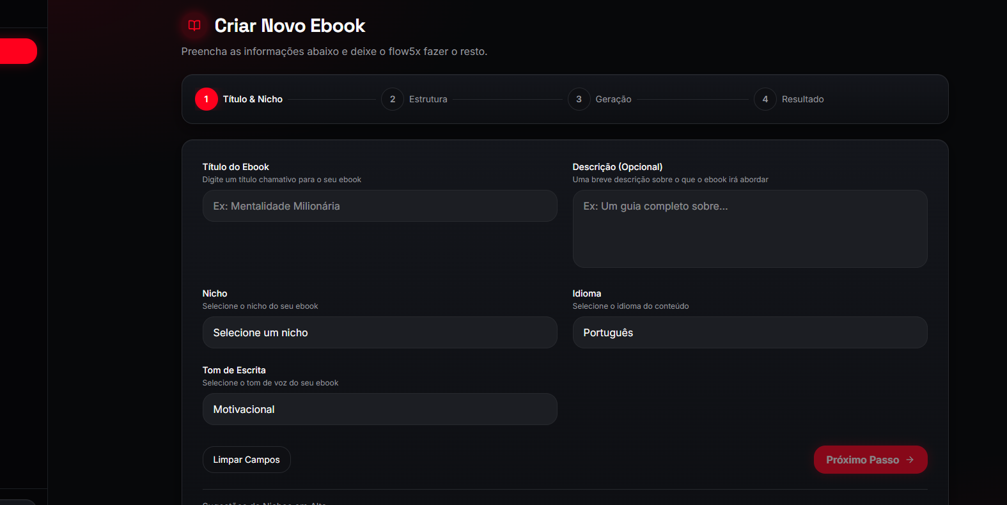Click 'Selecione o nicho do seu ebook' text
This screenshot has width=1007, height=505.
(260, 306)
